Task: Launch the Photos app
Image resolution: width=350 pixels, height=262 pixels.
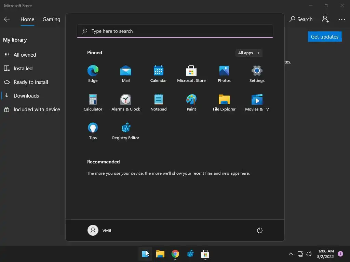Action: click(224, 74)
